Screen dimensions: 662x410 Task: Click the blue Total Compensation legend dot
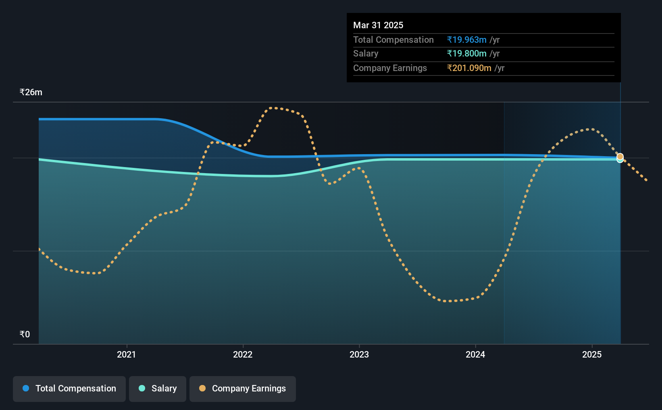[26, 388]
